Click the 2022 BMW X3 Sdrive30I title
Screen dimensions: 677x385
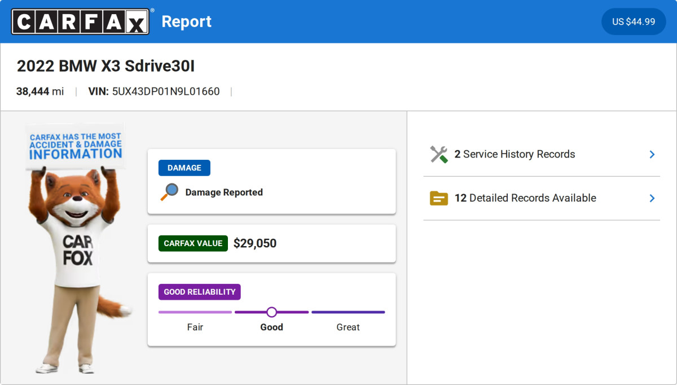click(x=105, y=66)
